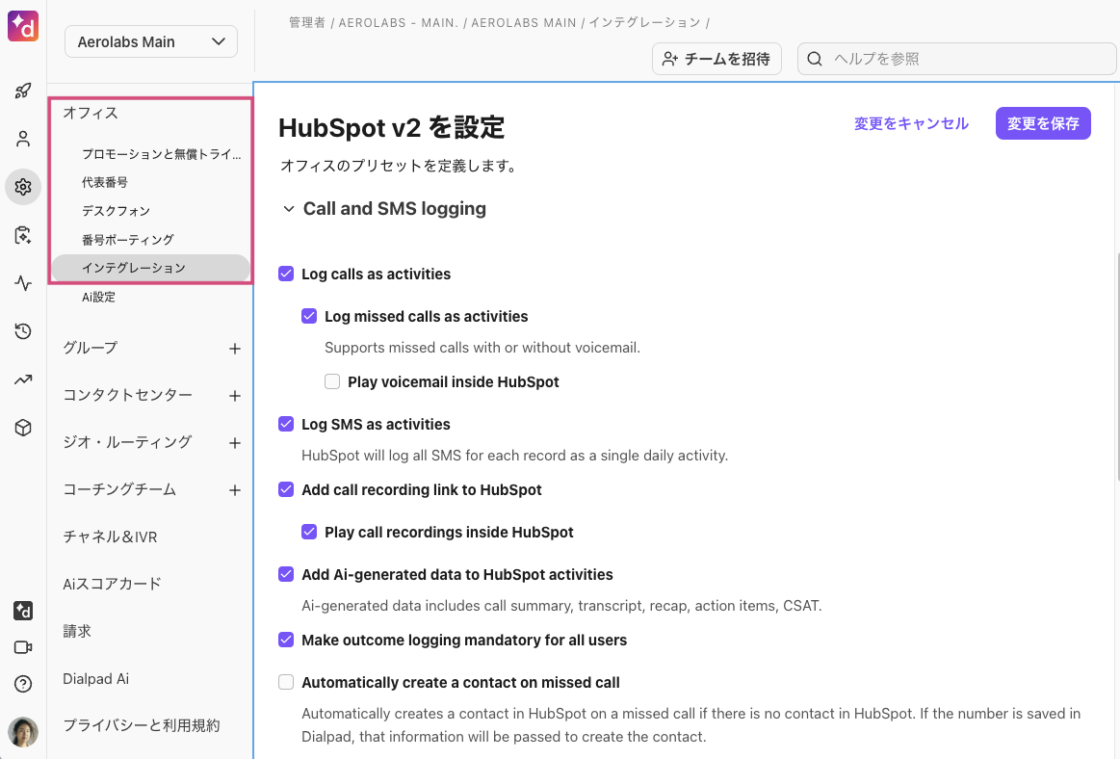Collapse the Call and SMS logging section

pyautogui.click(x=289, y=209)
